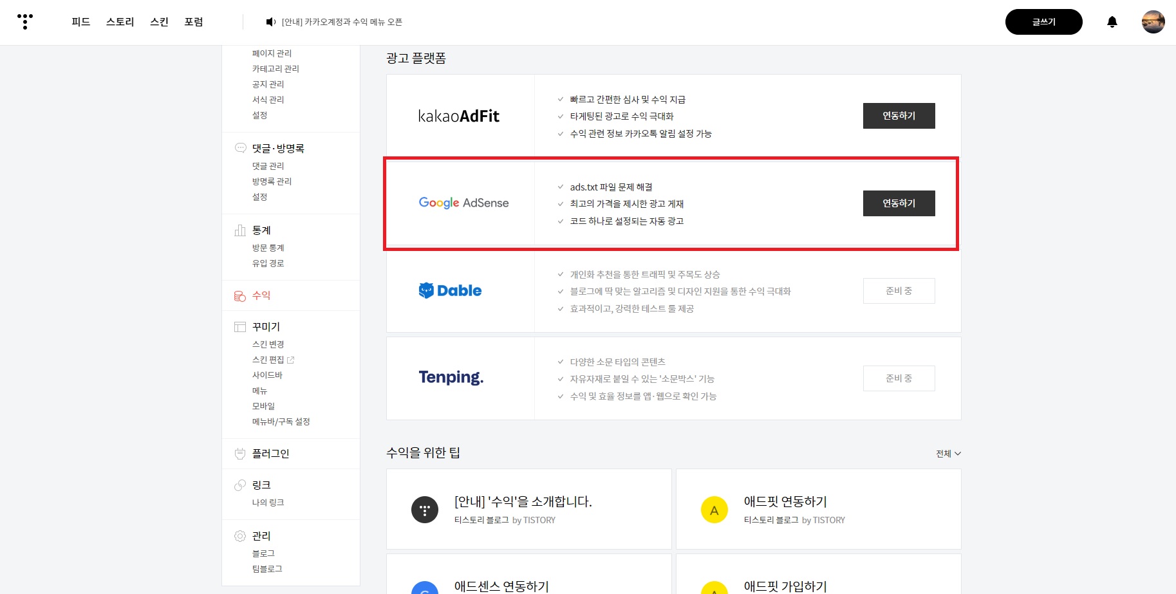The height and width of the screenshot is (594, 1176).
Task: Expand the 전체 tips filter dropdown
Action: (x=948, y=454)
